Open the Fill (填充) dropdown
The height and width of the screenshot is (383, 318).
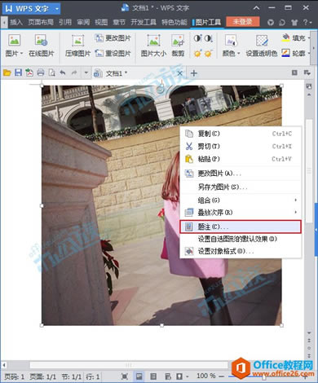coord(296,38)
